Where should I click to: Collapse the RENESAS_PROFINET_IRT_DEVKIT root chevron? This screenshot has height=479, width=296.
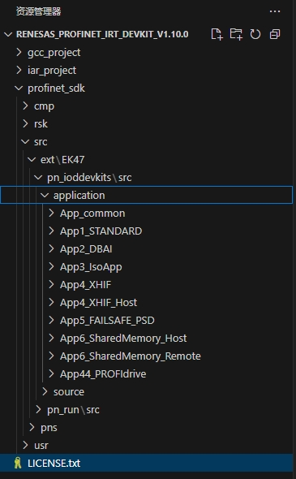[8, 34]
